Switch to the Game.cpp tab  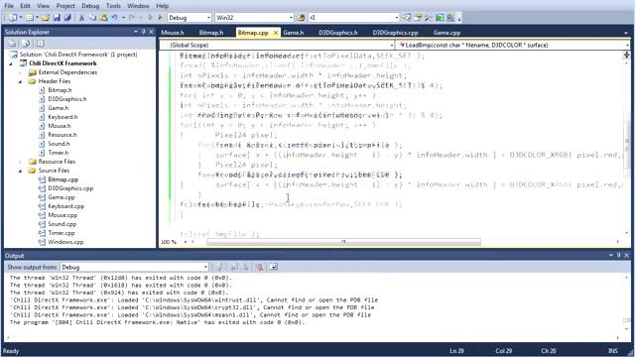point(446,33)
